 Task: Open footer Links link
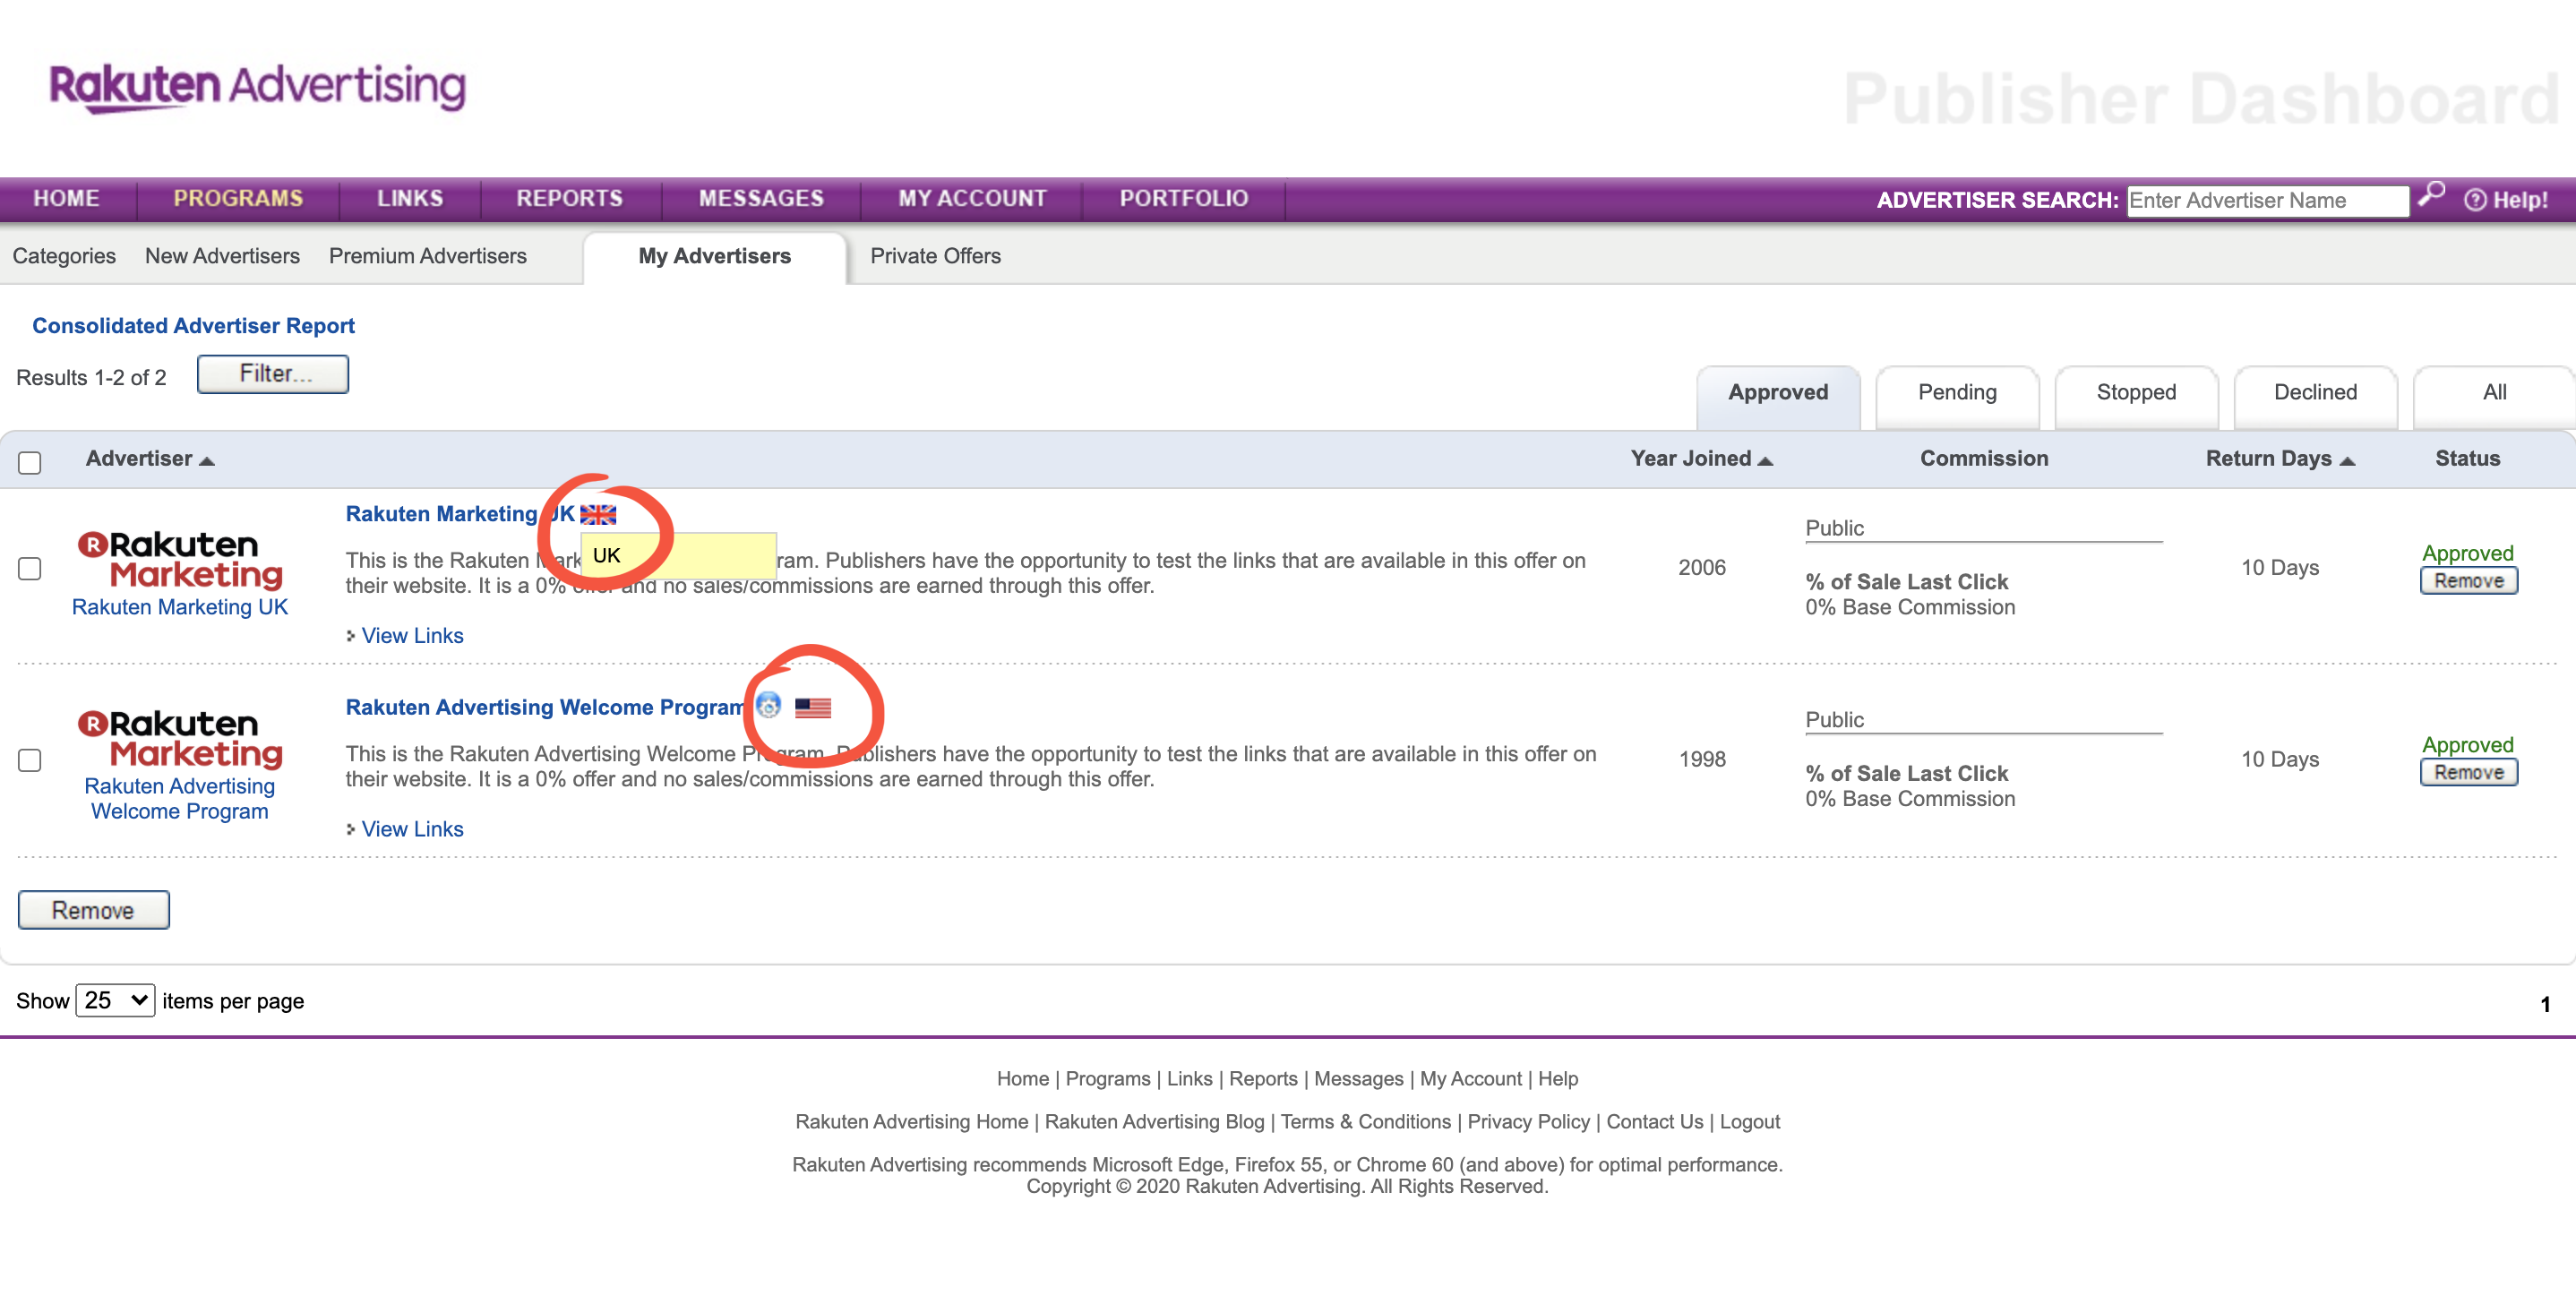1189,1079
